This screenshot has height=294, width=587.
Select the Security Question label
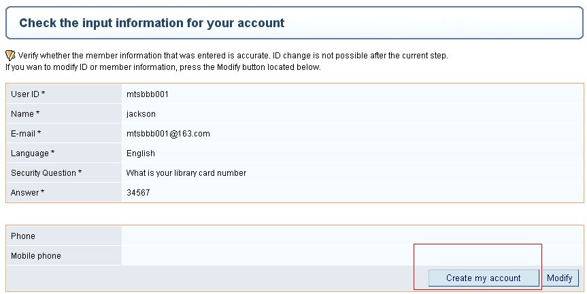(x=46, y=173)
